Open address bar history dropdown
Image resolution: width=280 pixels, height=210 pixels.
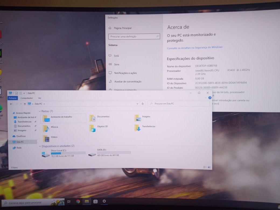click(x=137, y=104)
